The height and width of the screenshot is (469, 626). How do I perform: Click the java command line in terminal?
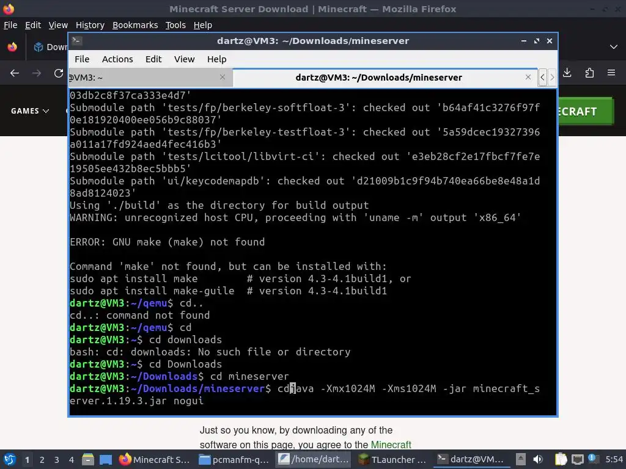[304, 394]
